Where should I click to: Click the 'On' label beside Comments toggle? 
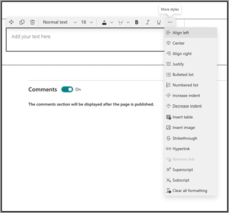pos(78,89)
